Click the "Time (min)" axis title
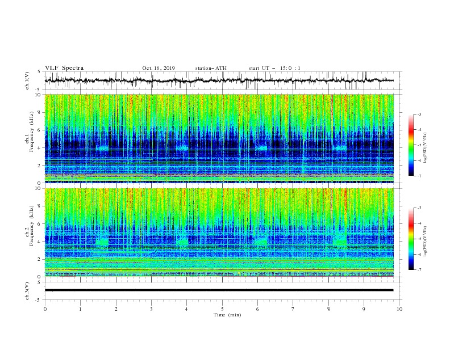 click(x=227, y=315)
